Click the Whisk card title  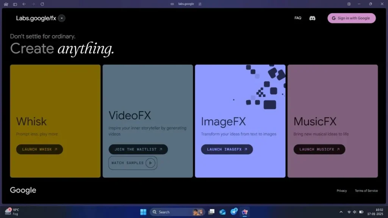pos(31,121)
